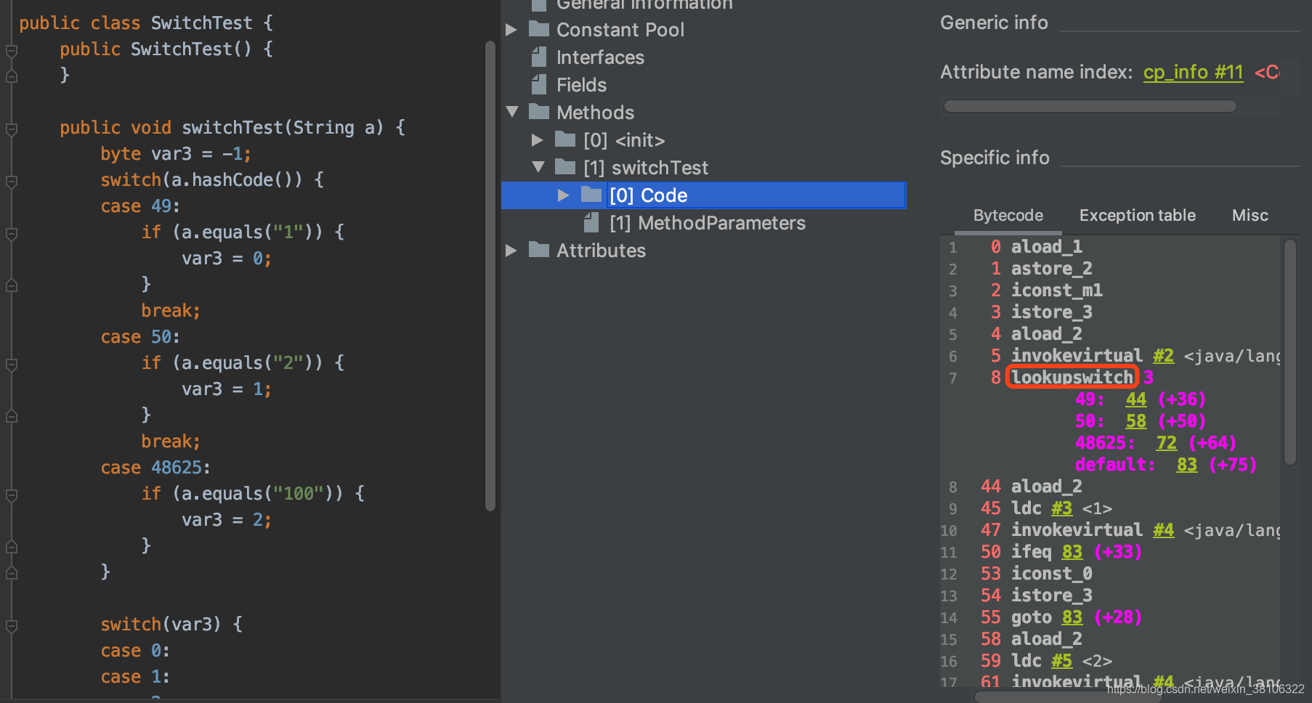This screenshot has height=703, width=1312.
Task: Click the 'case 48625:' line in code
Action: coord(155,468)
